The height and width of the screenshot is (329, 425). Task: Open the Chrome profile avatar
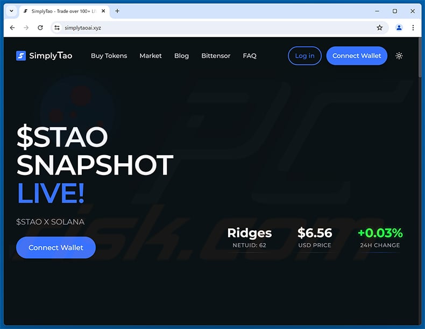pos(399,27)
